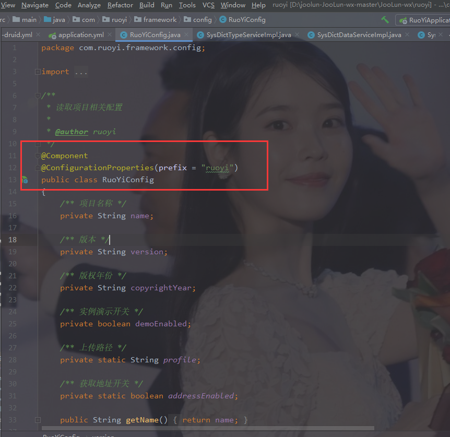This screenshot has height=437, width=450.
Task: Open the View menu
Action: tap(8, 5)
